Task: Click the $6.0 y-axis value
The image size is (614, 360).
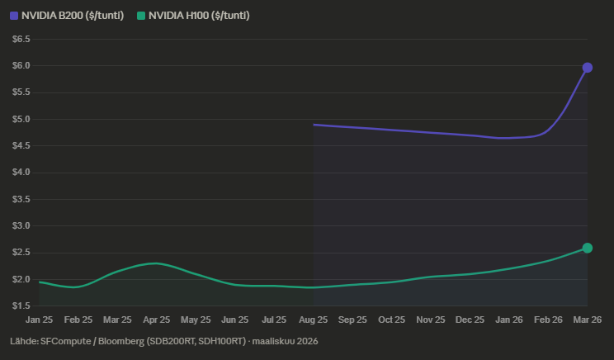Action: 21,66
